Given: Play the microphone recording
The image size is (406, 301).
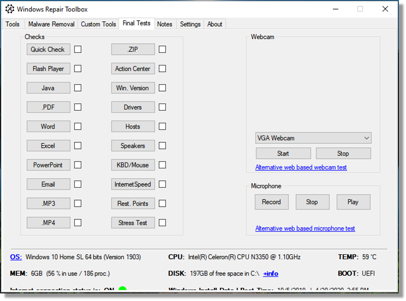Looking at the screenshot, I should pos(354,202).
